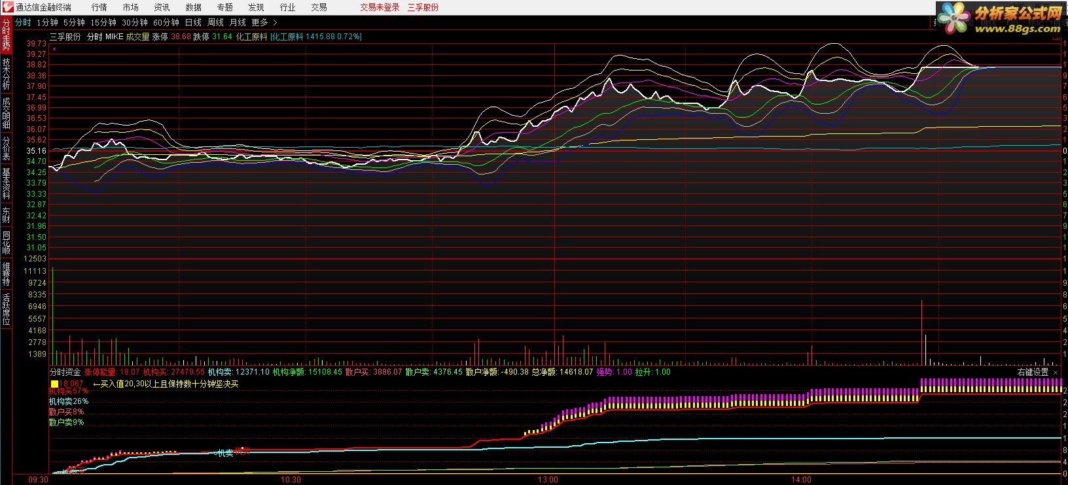This screenshot has height=485, width=1068.
Task: Click the 三孚股份 title in the top bar
Action: click(x=423, y=7)
